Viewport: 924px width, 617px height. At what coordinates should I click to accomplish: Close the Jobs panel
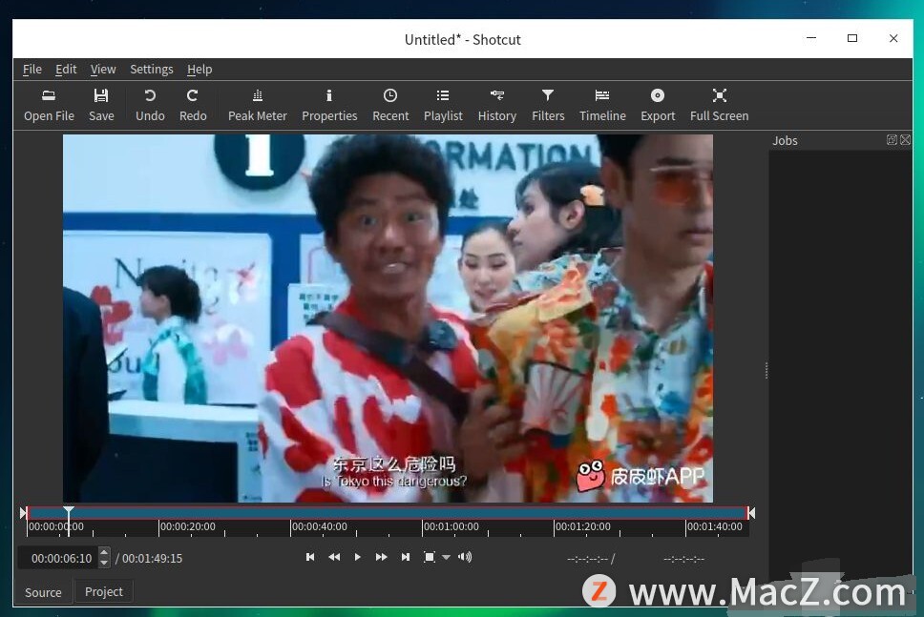pos(905,139)
